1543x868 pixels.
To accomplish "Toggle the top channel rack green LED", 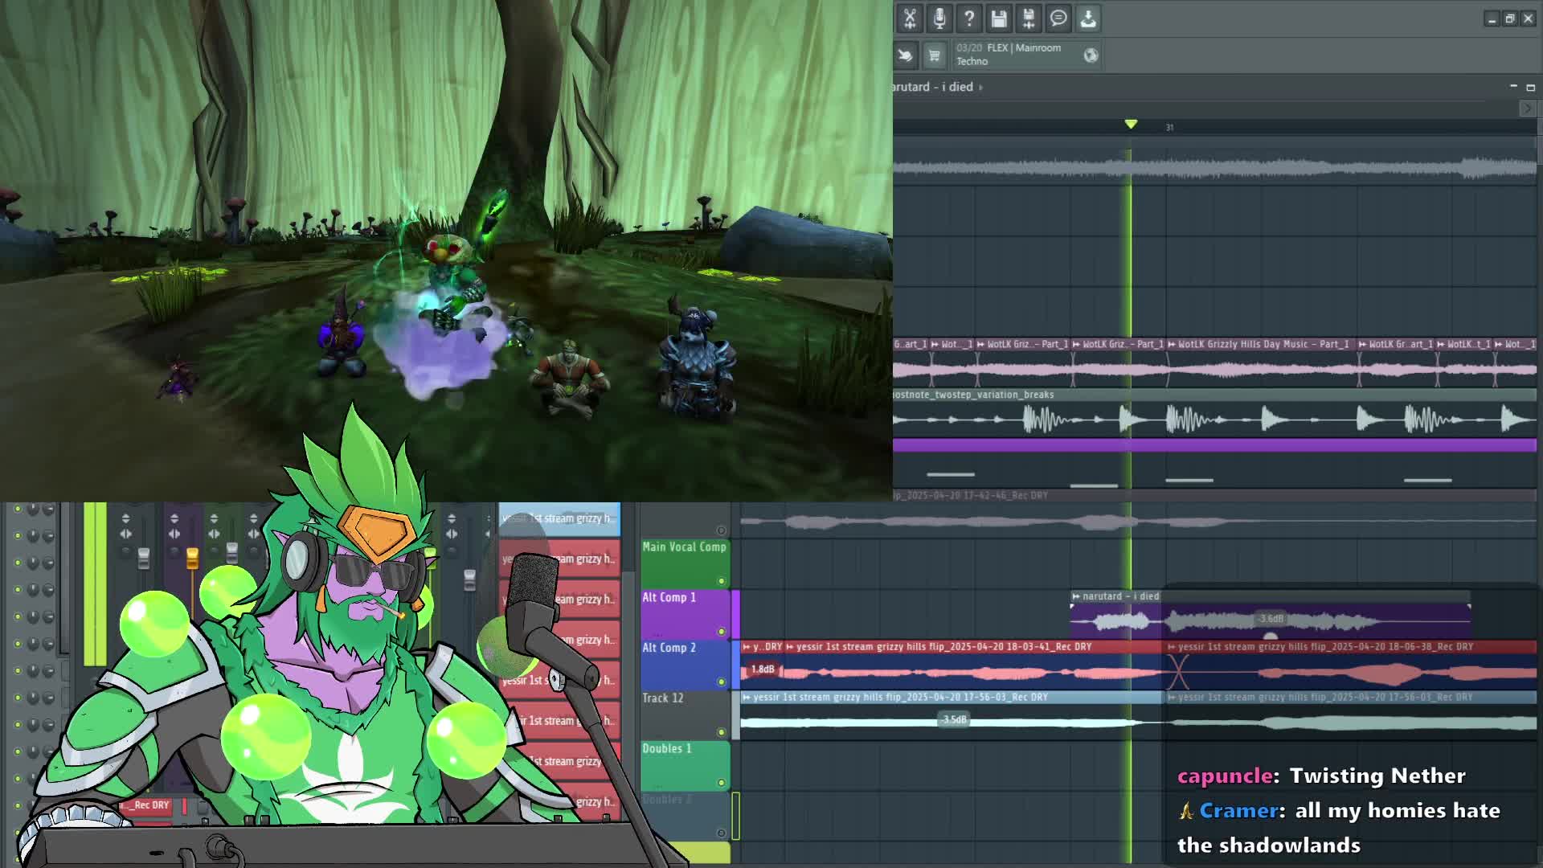I will [x=18, y=509].
